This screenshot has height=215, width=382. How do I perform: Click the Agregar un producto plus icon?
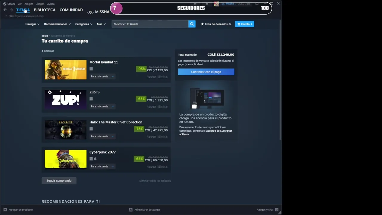click(x=5, y=210)
